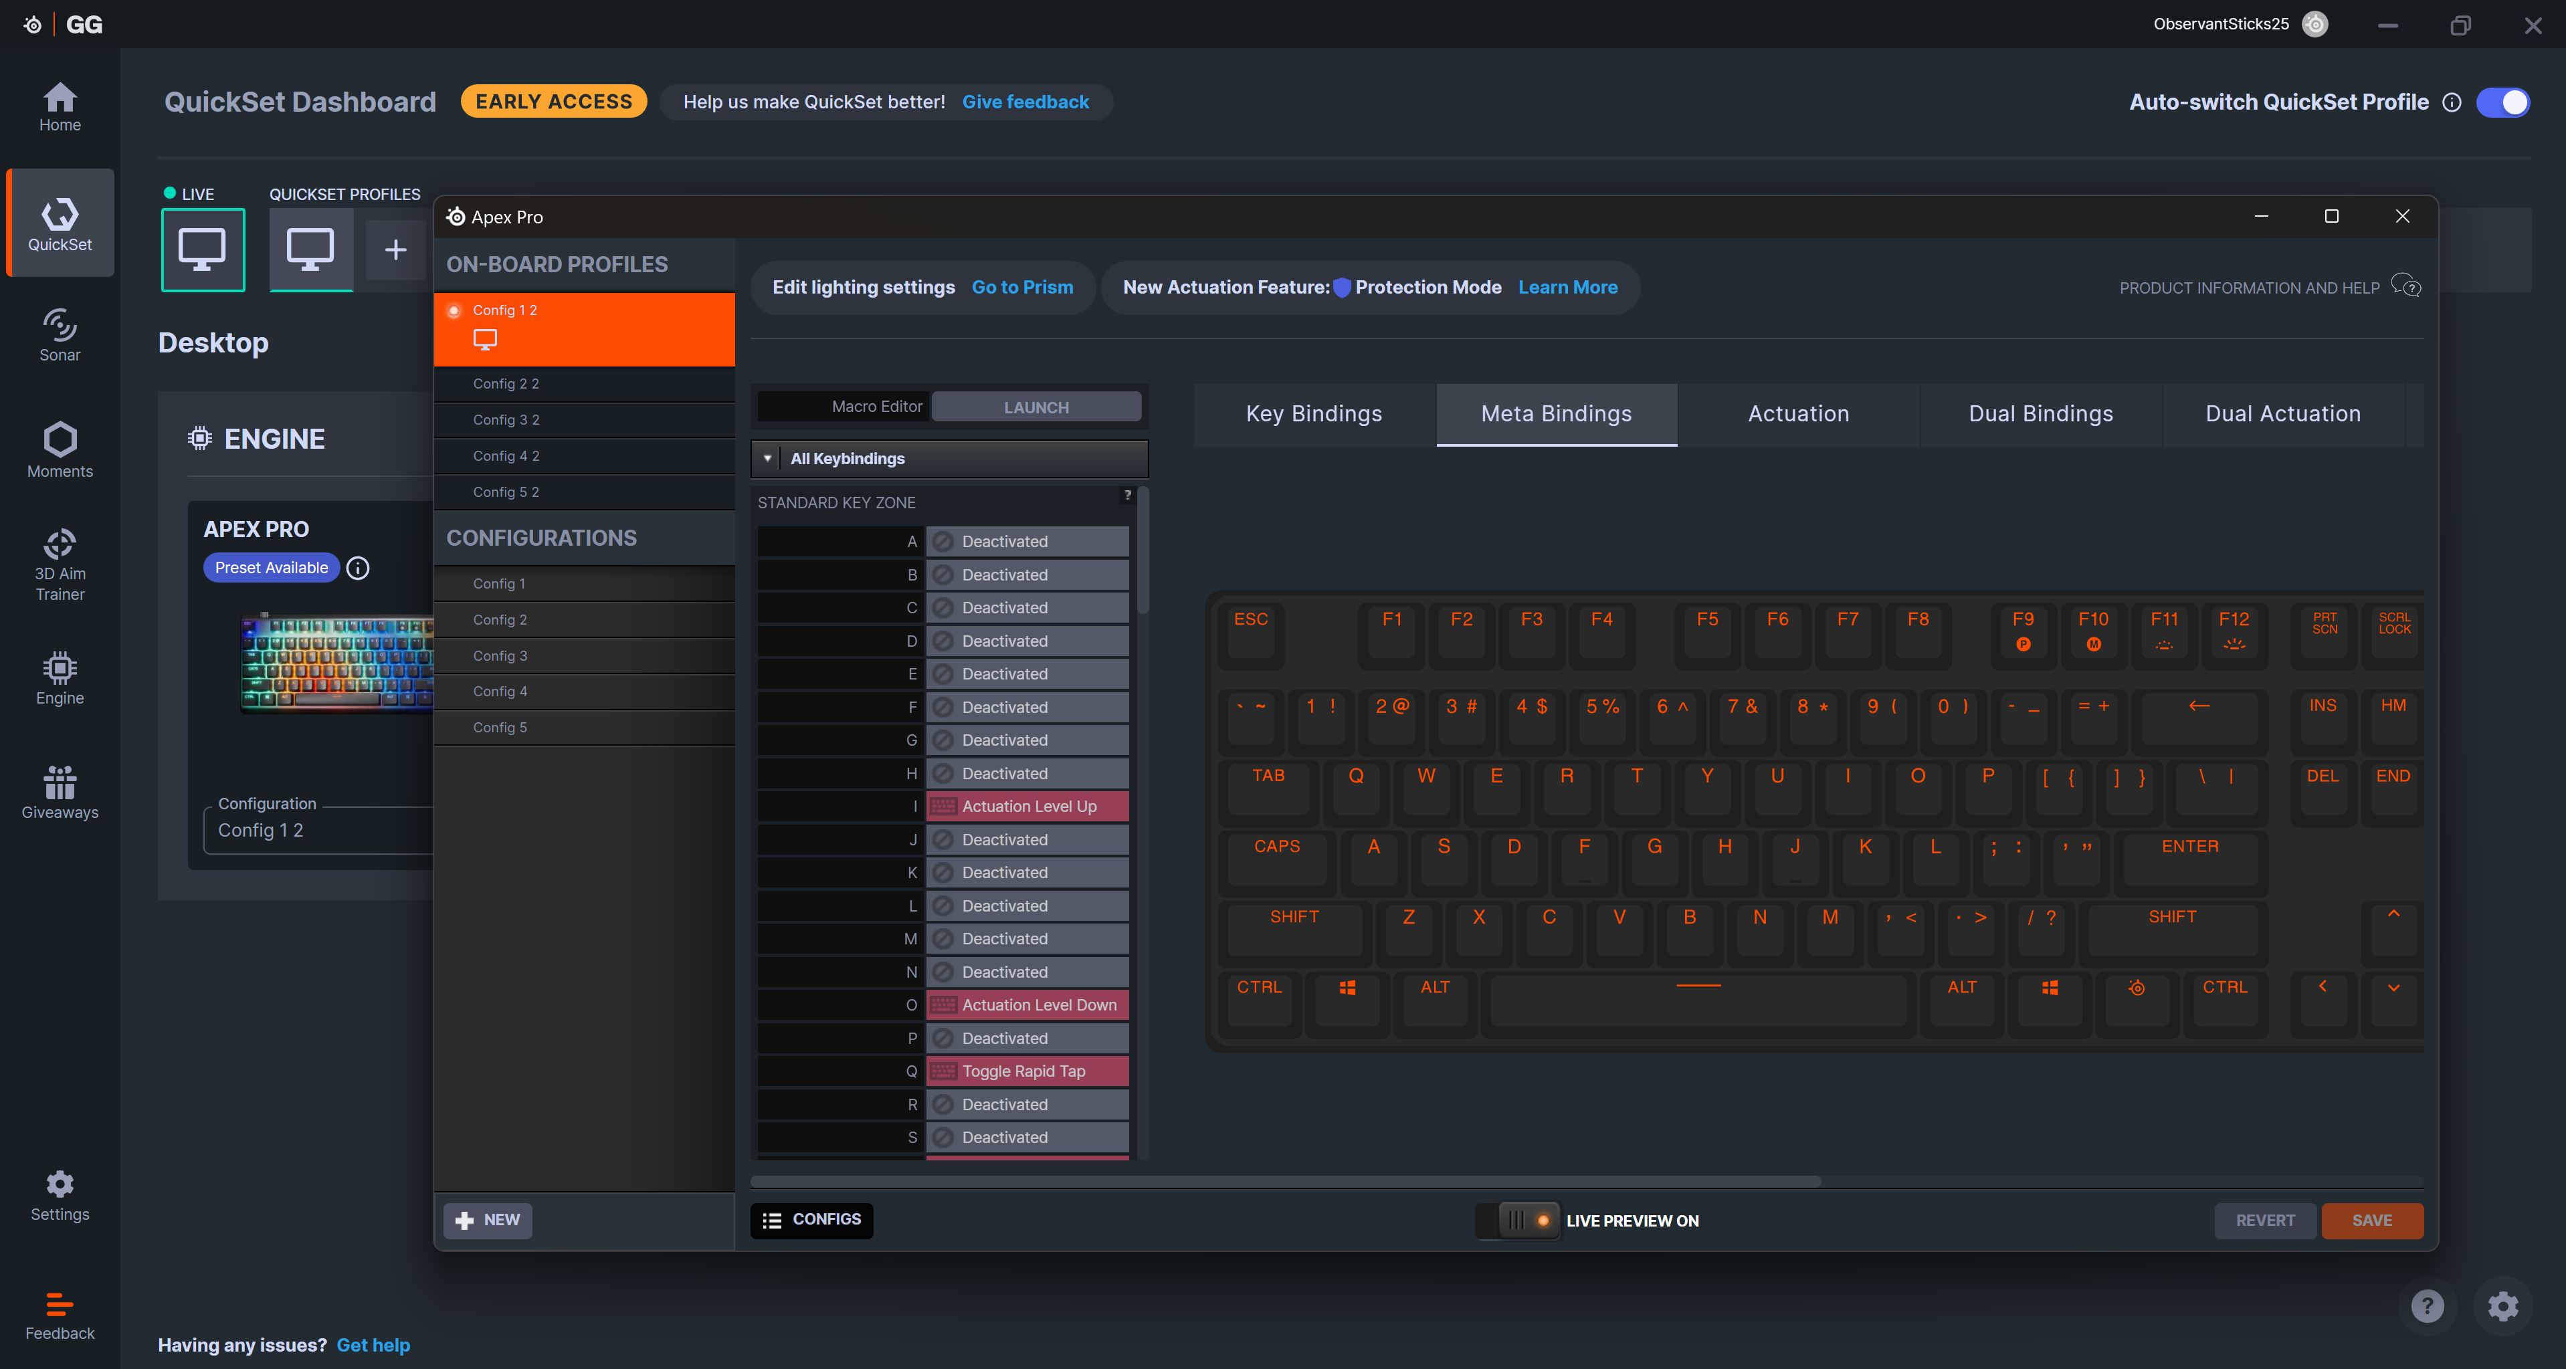Switch to the Dual Actuation tab
Image resolution: width=2566 pixels, height=1369 pixels.
pos(2282,414)
